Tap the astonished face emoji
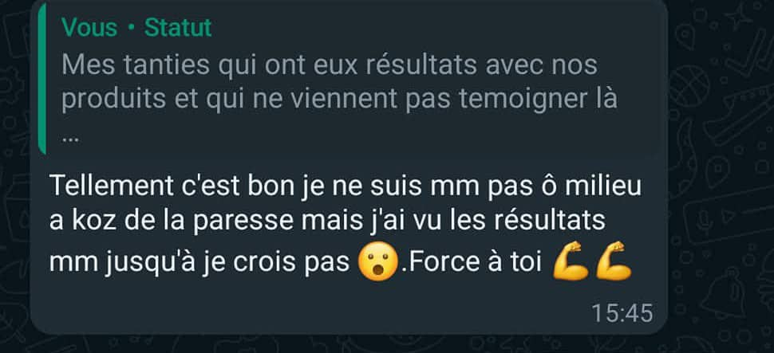This screenshot has height=353, width=774. pos(377,262)
